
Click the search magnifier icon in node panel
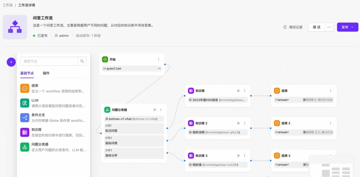[x=82, y=61]
